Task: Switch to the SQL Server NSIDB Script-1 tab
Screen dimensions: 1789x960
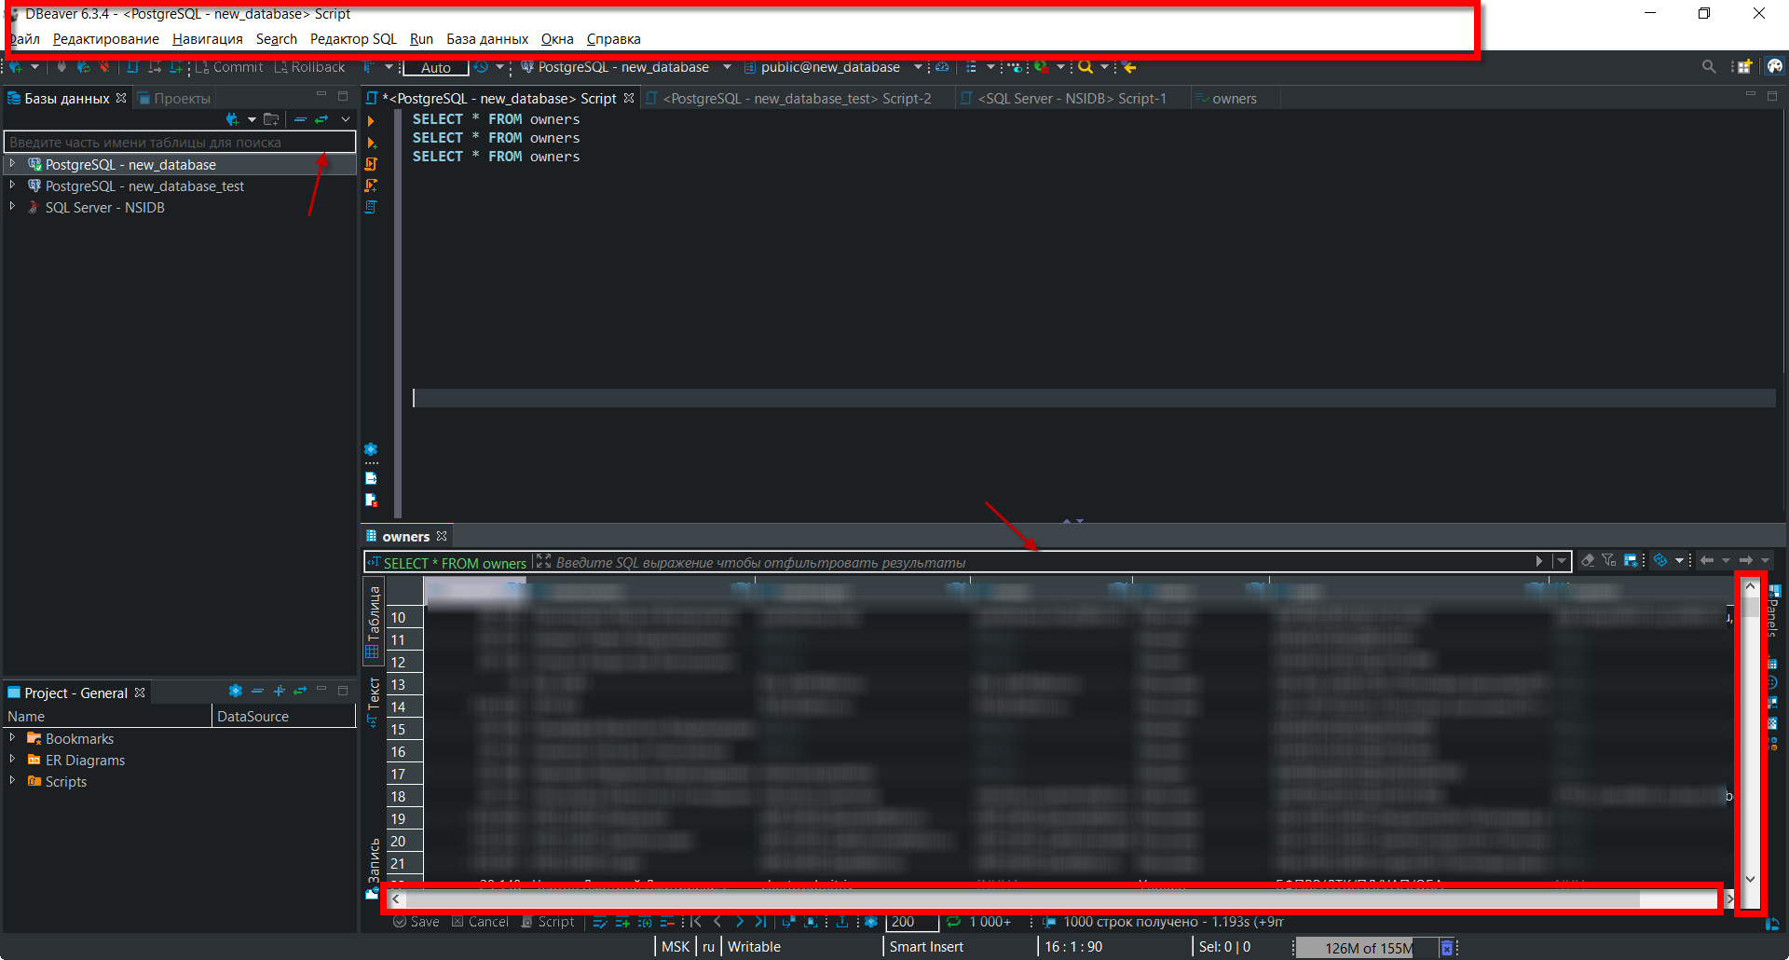Action: [1072, 98]
